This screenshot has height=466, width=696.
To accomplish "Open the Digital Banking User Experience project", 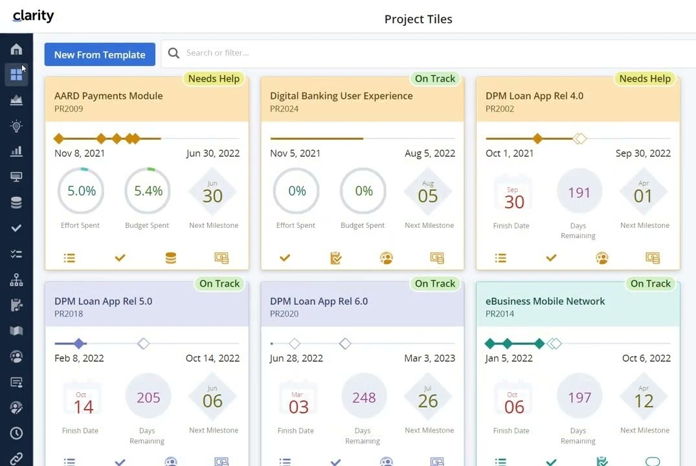I will (341, 96).
